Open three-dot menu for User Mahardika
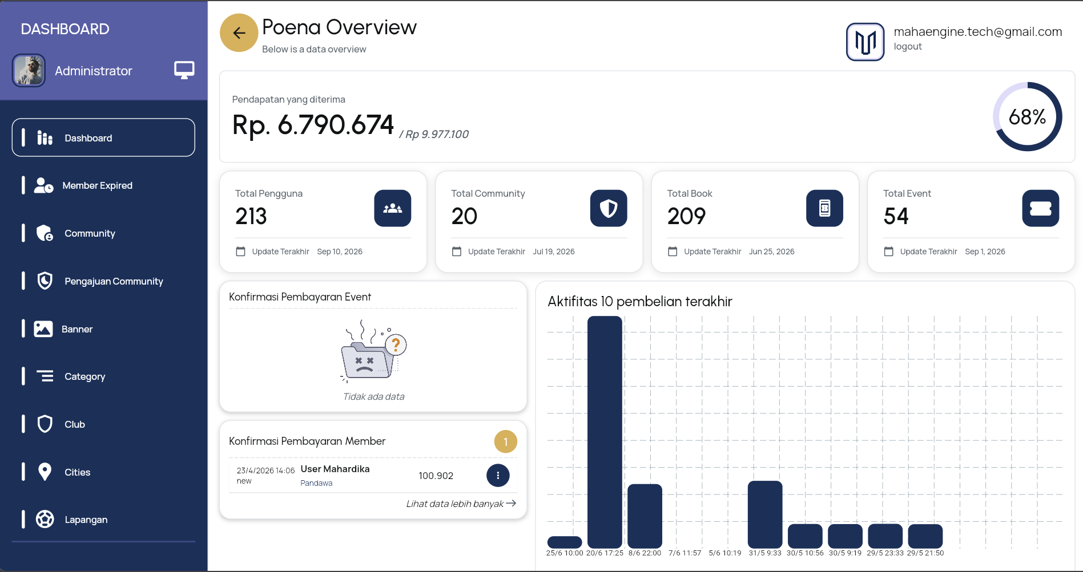 click(498, 475)
